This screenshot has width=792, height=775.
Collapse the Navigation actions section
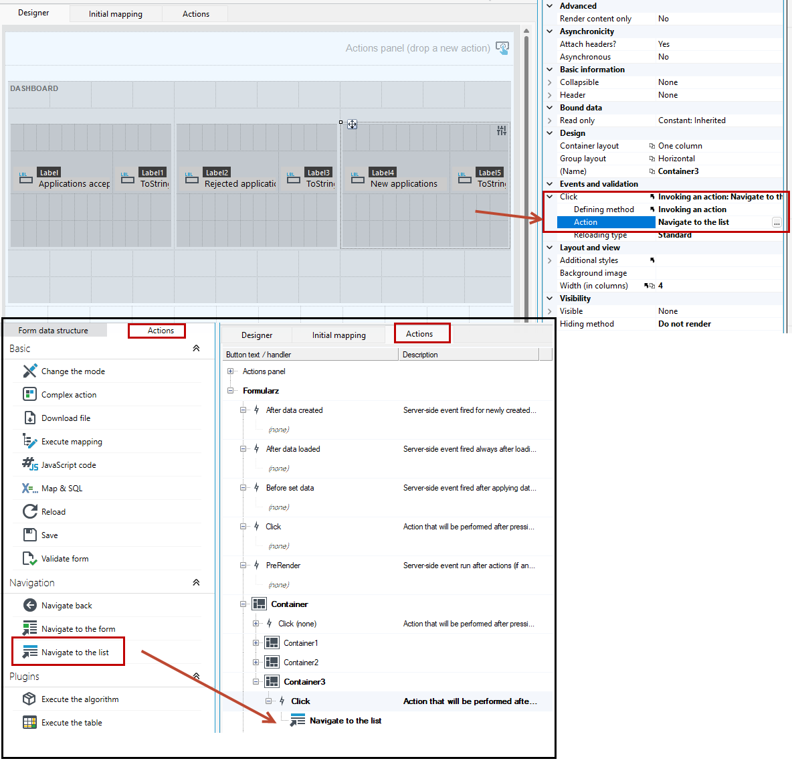[x=196, y=582]
